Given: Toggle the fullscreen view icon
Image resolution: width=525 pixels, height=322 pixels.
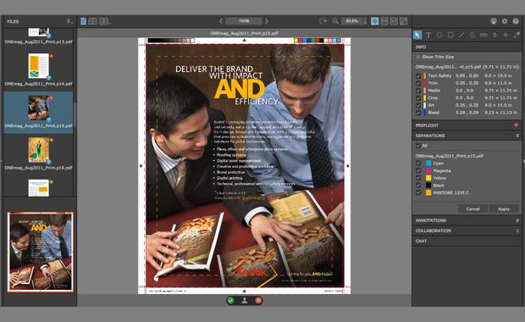Looking at the screenshot, I should pyautogui.click(x=404, y=21).
